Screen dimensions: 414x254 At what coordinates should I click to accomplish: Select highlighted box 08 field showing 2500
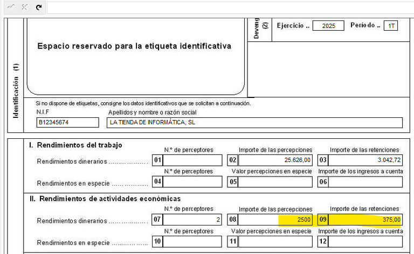[x=276, y=220]
